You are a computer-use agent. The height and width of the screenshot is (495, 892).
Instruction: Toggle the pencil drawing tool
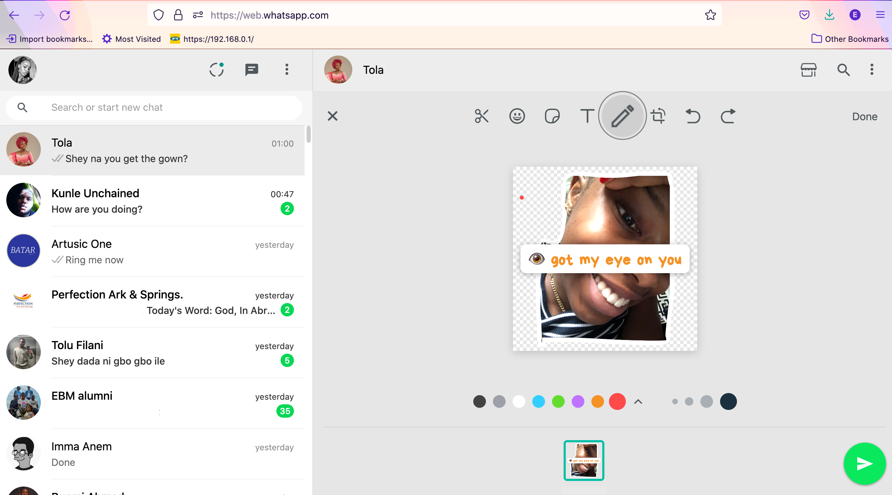622,116
